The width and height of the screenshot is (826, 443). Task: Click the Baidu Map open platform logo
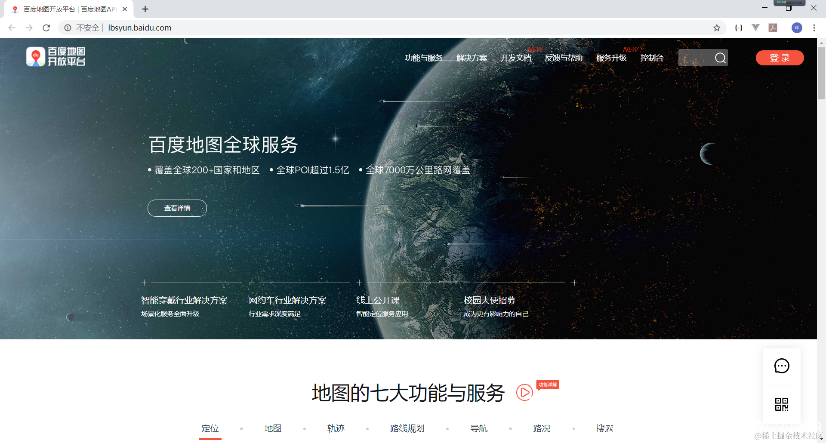click(56, 56)
